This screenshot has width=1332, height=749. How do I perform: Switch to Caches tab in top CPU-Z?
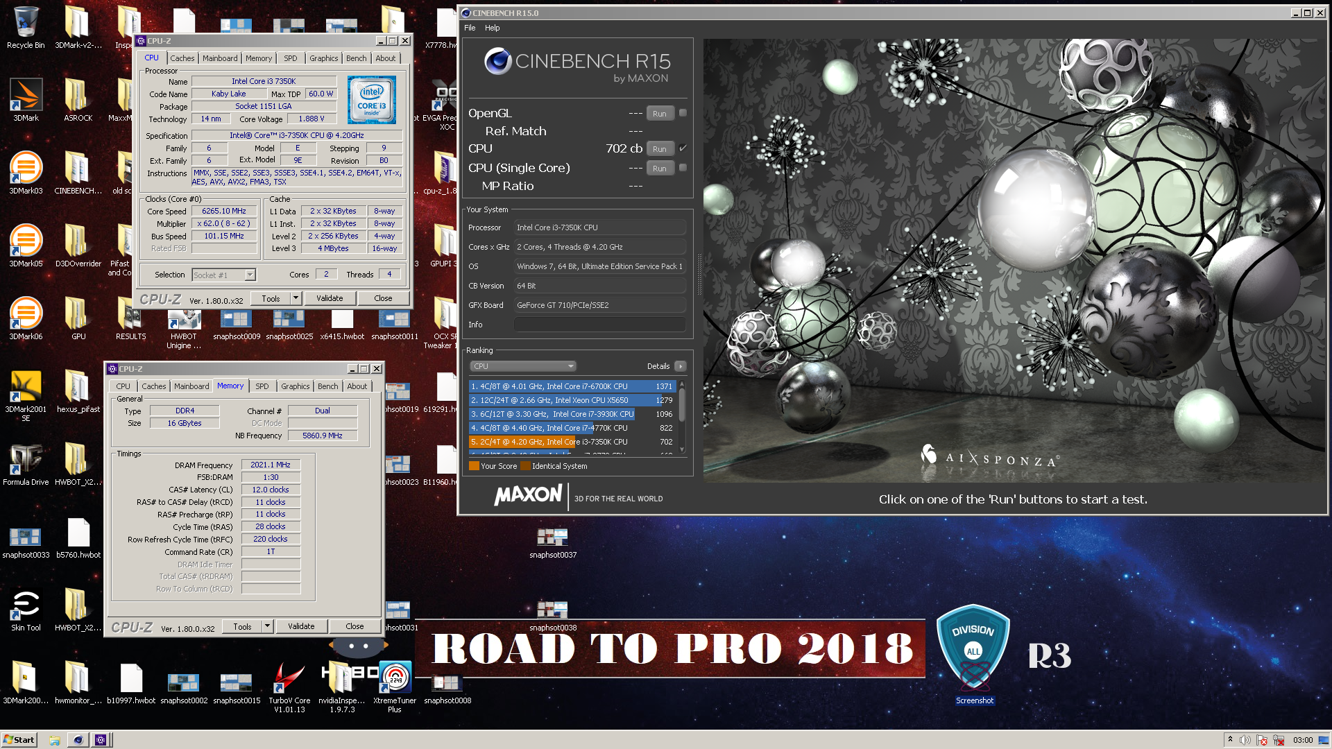pyautogui.click(x=182, y=58)
